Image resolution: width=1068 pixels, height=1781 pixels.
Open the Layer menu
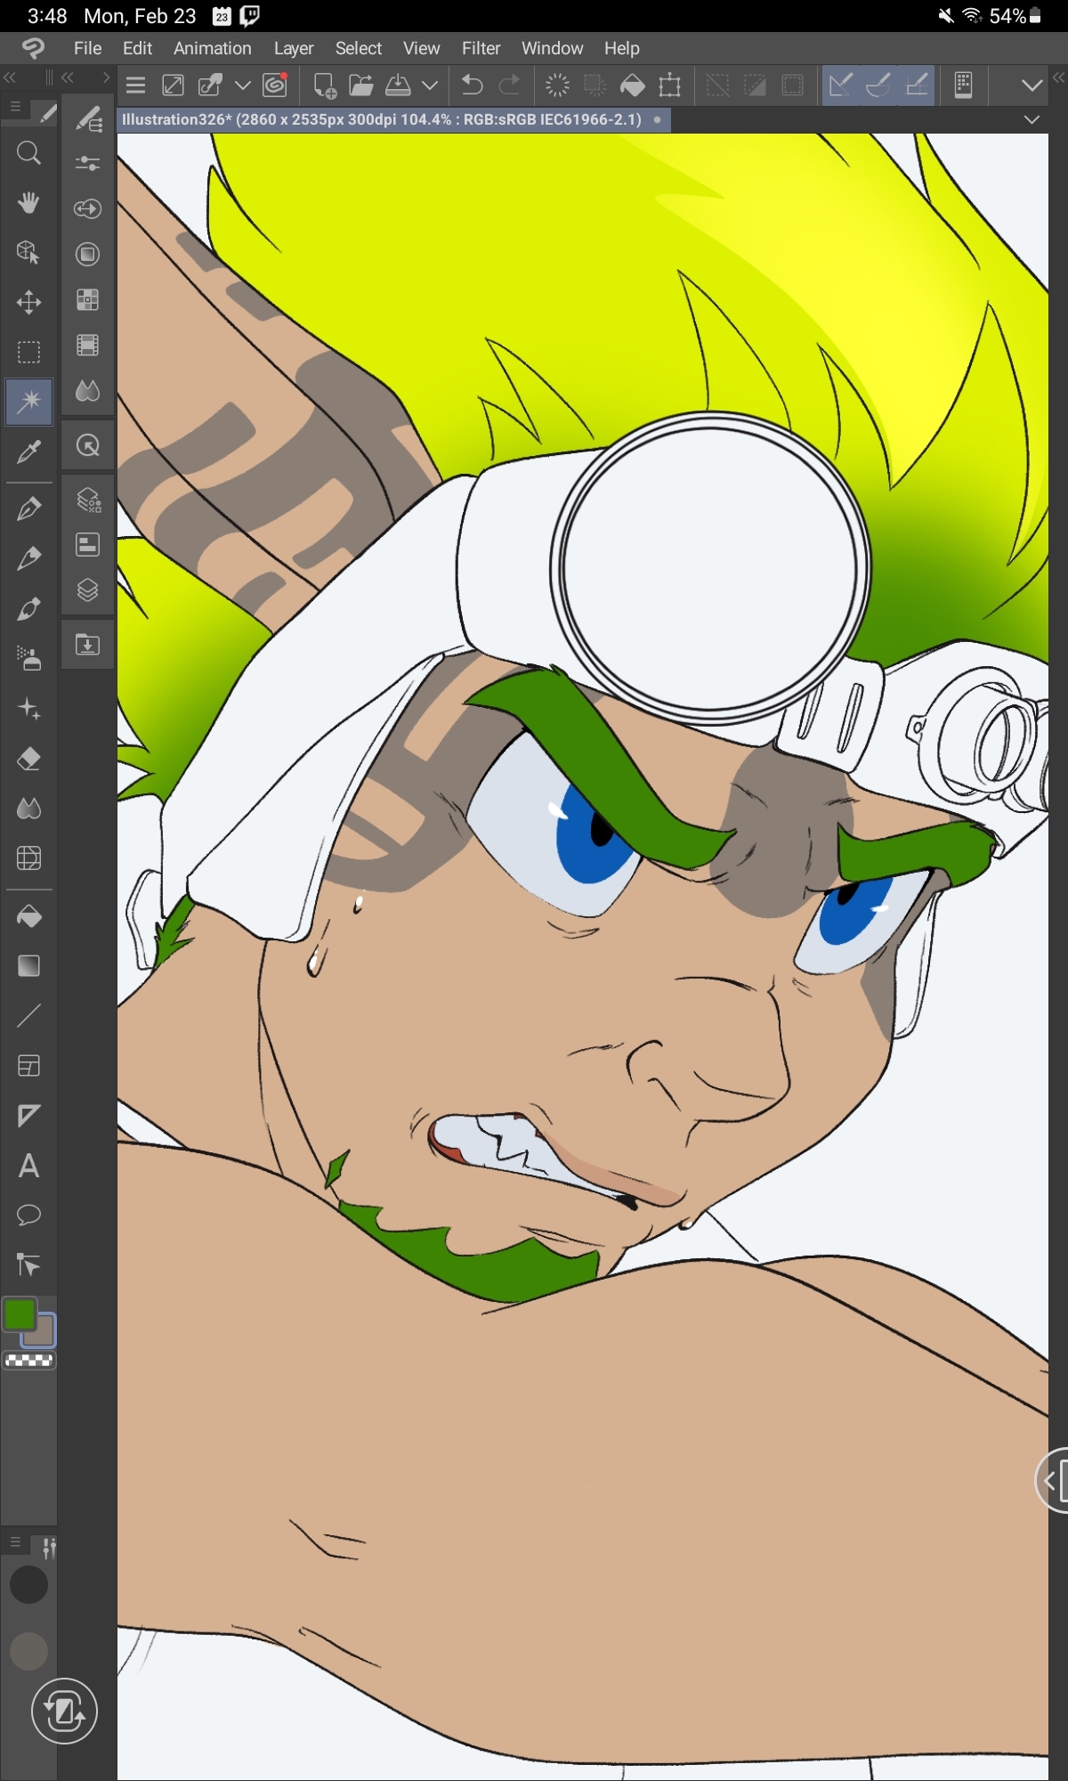coord(293,48)
